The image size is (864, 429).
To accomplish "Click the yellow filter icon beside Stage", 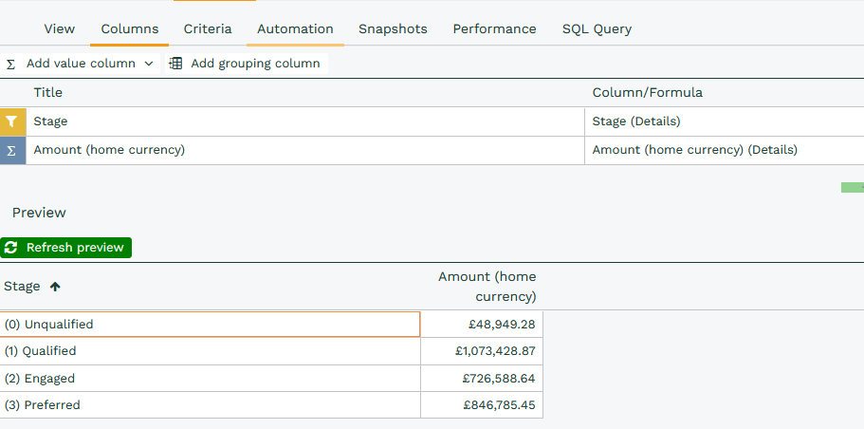I will click(x=11, y=121).
